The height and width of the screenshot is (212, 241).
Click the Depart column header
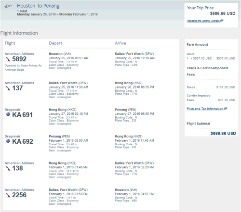coord(55,43)
